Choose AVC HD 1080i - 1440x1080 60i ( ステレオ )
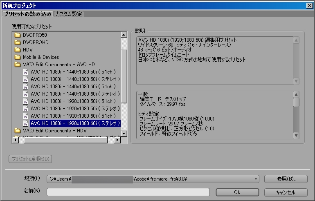315x201 pixels. pyautogui.click(x=75, y=94)
